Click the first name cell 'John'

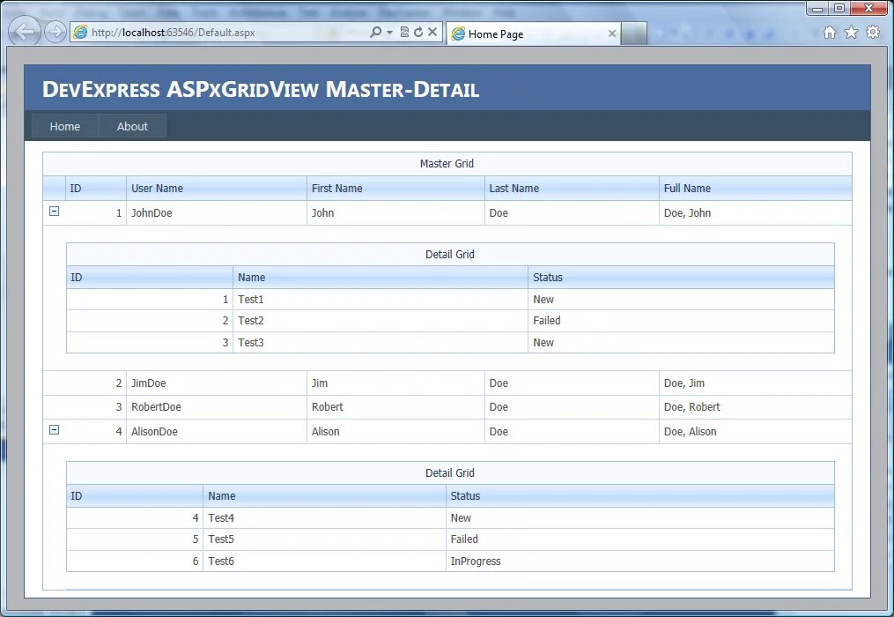pyautogui.click(x=395, y=213)
